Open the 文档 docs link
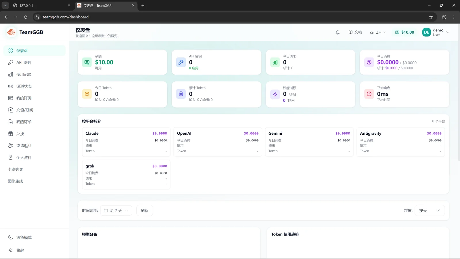The image size is (460, 259). click(x=355, y=32)
